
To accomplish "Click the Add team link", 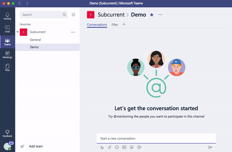I will 36,146.
